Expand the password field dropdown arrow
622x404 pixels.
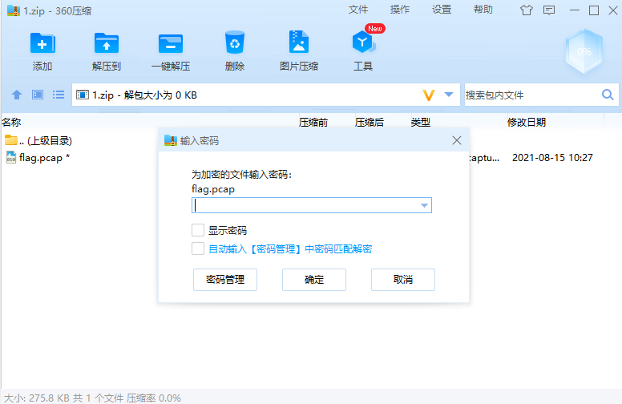424,205
